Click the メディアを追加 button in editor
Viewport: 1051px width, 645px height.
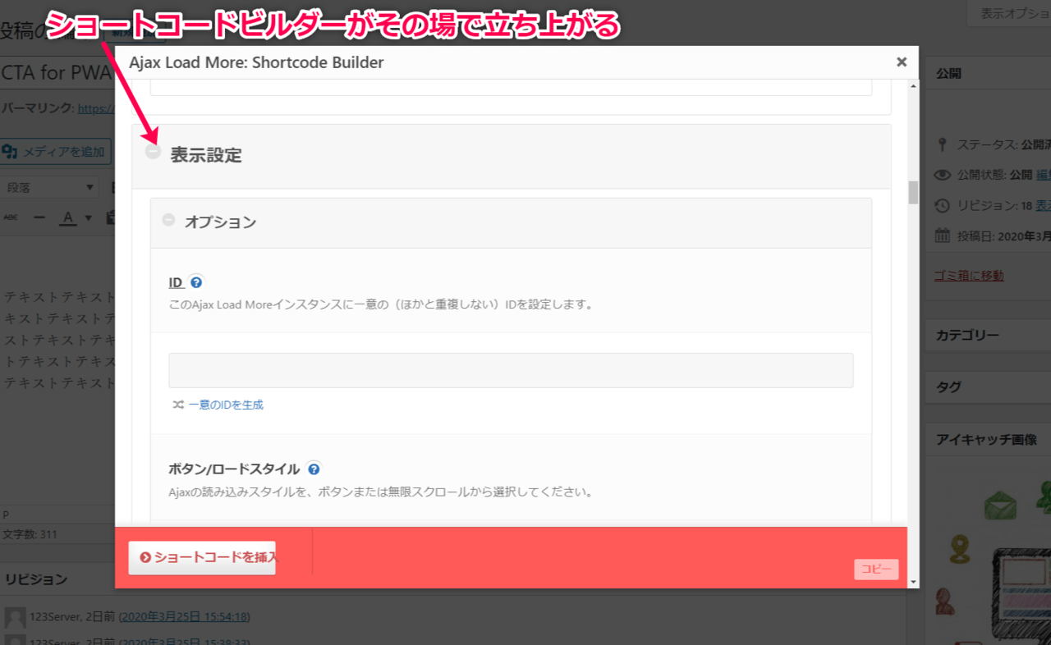[x=54, y=152]
